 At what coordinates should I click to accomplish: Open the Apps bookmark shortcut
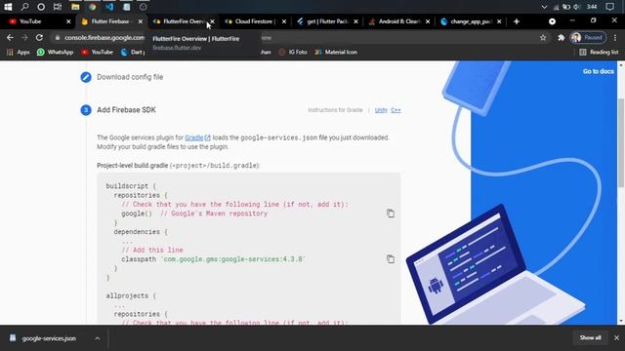pos(19,52)
